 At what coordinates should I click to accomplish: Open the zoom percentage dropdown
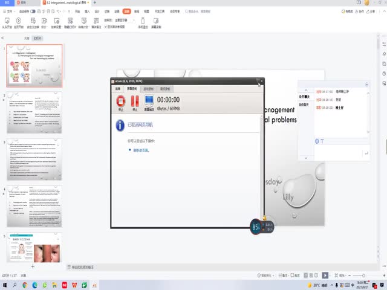point(342,275)
